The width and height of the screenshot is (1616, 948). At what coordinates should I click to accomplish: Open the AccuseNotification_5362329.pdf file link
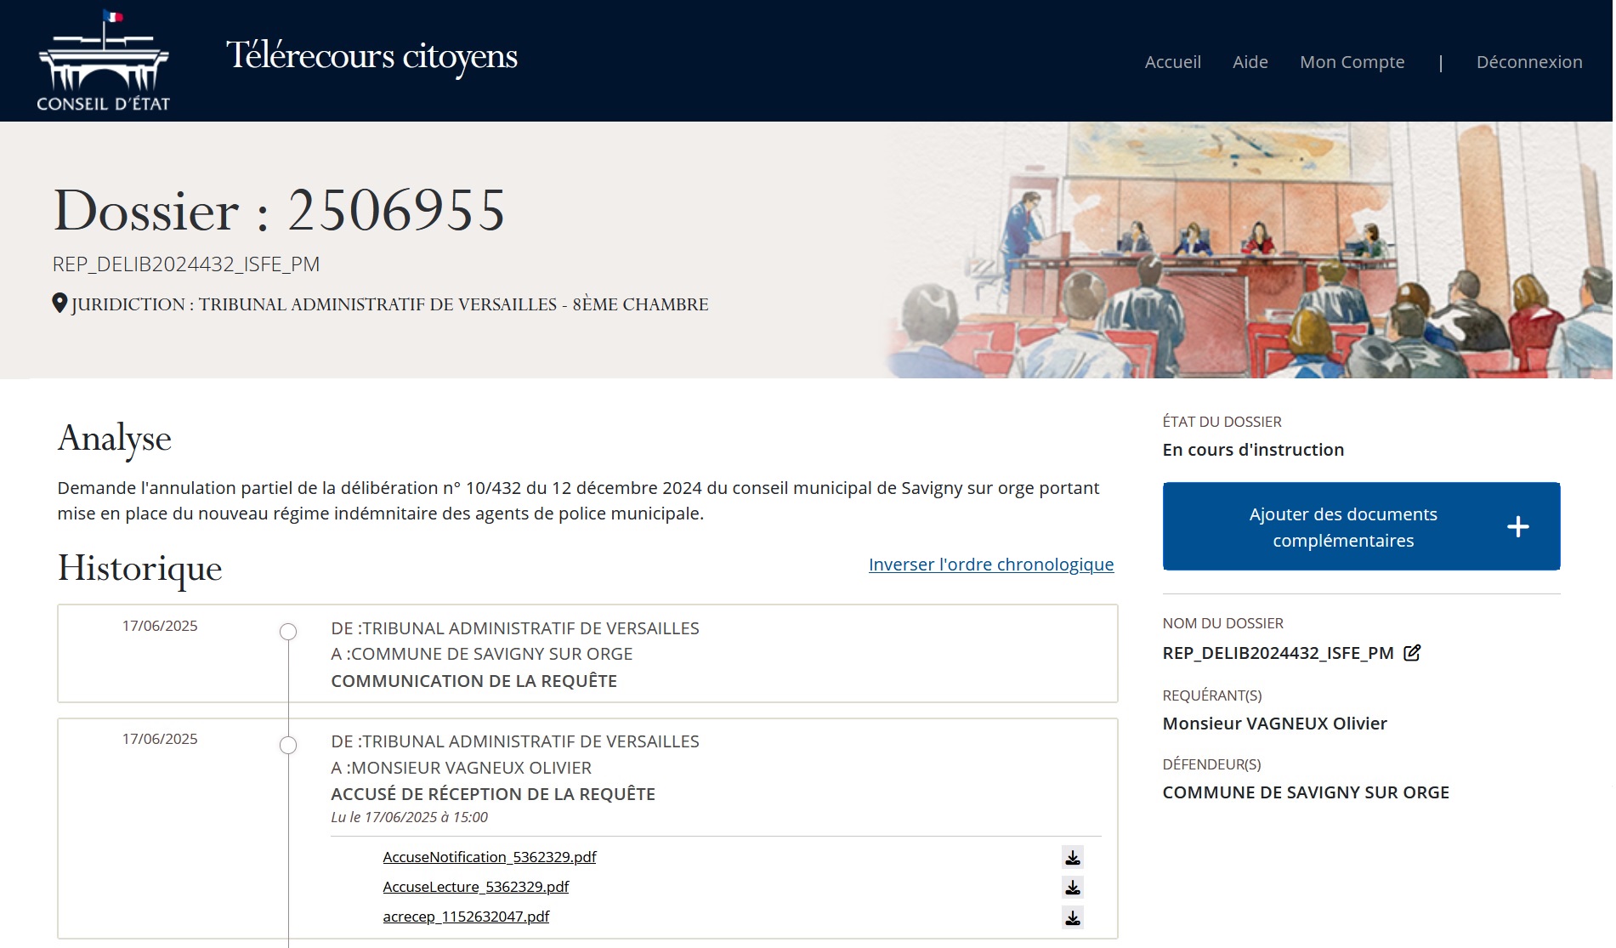(x=489, y=857)
